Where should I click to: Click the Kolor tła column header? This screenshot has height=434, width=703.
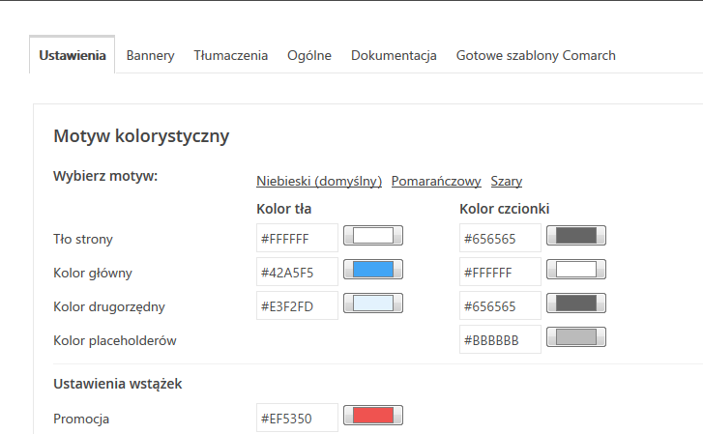pyautogui.click(x=283, y=209)
